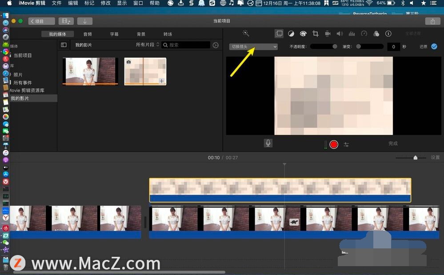
Task: Open the 修改 menu
Action: coord(106,3)
